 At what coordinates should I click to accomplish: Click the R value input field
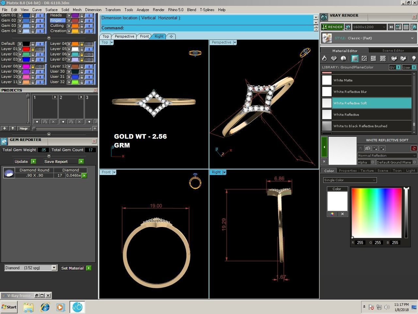360,243
